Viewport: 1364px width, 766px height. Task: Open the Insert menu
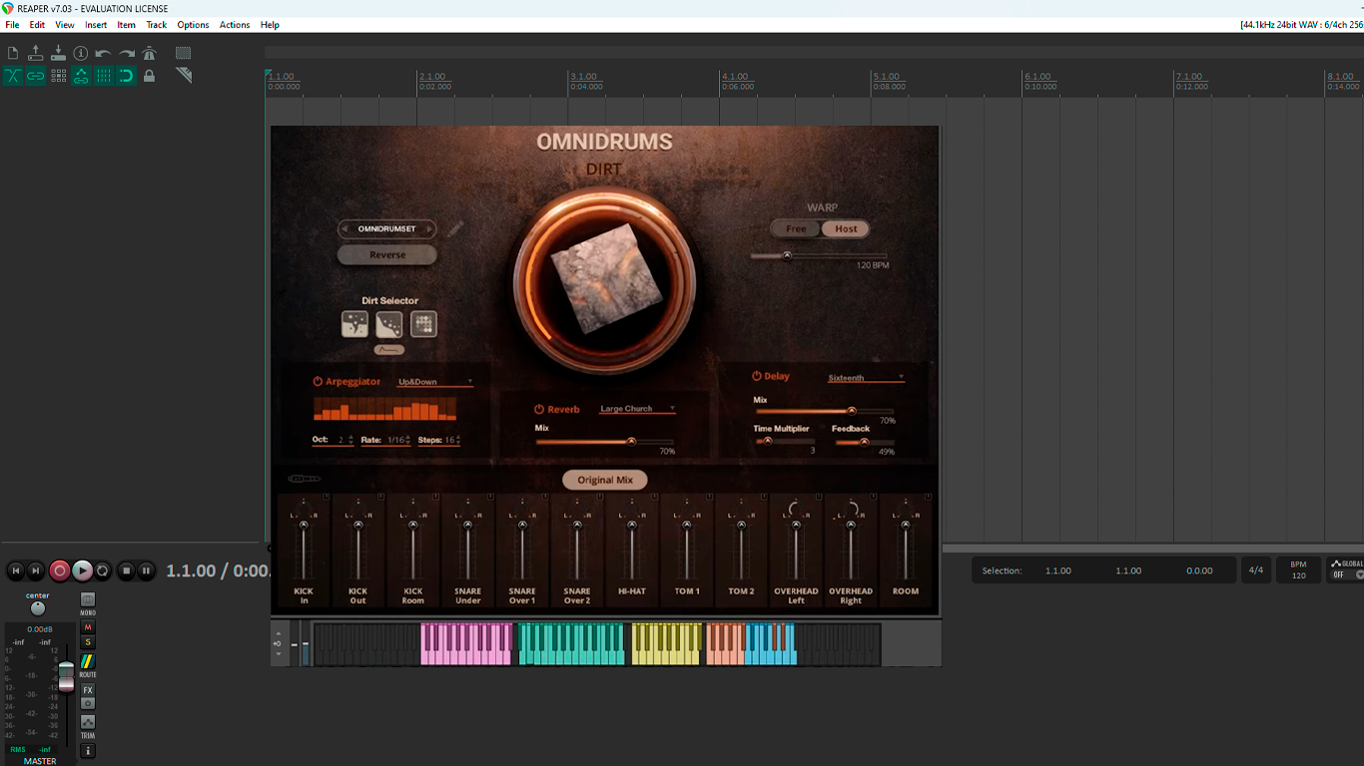(x=96, y=25)
